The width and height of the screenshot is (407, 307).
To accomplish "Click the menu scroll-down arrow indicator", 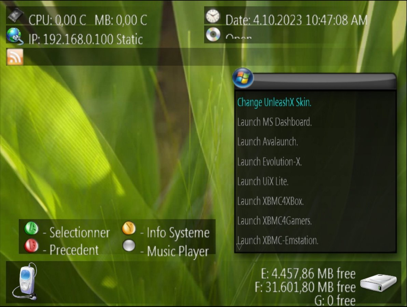I will (239, 247).
